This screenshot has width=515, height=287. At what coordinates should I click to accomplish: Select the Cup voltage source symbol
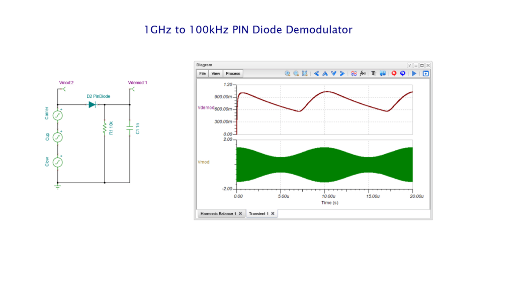point(58,137)
